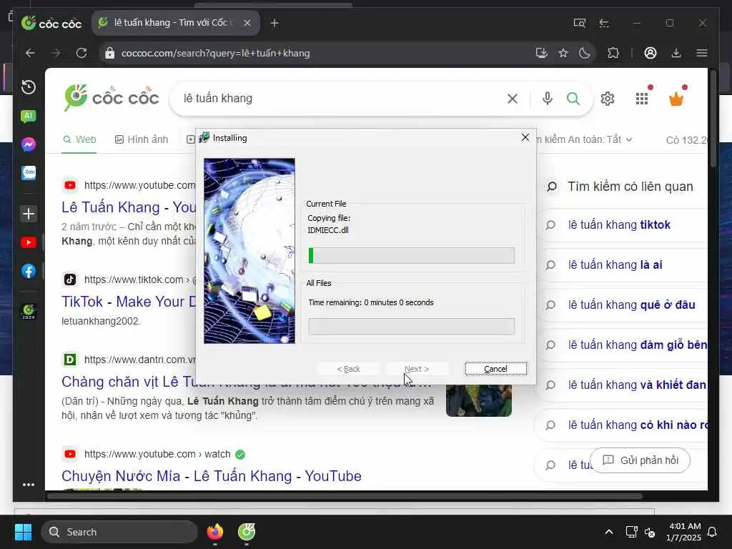Close the lê tuấn khang tab
This screenshot has width=732, height=549.
click(247, 23)
